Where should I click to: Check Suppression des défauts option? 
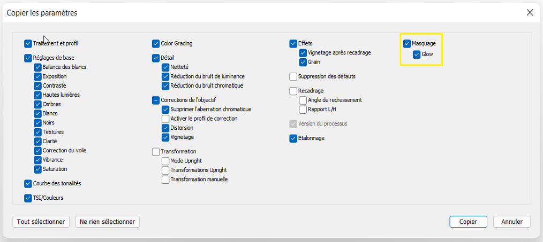[x=293, y=76]
